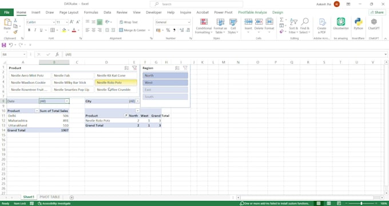Toggle Center alignment in the ribbon
Viewport: 389px width, 206px height.
pos(93,30)
